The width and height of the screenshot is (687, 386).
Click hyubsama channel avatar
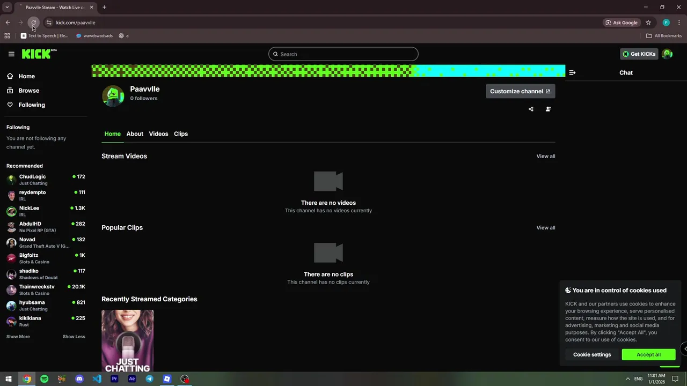[x=11, y=306]
